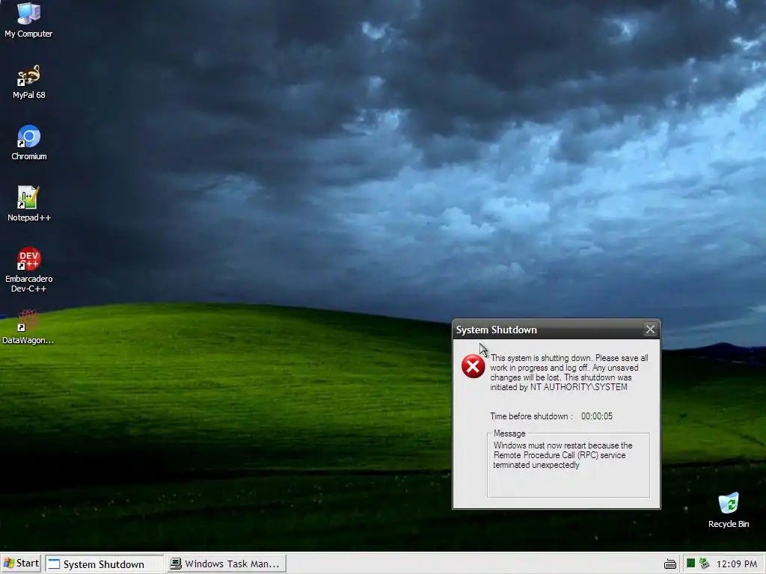Select the Recycle Bin icon

pyautogui.click(x=729, y=510)
